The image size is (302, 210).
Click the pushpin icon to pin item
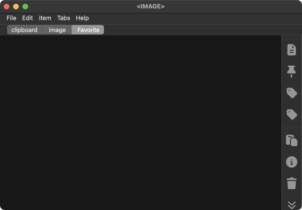tap(291, 72)
